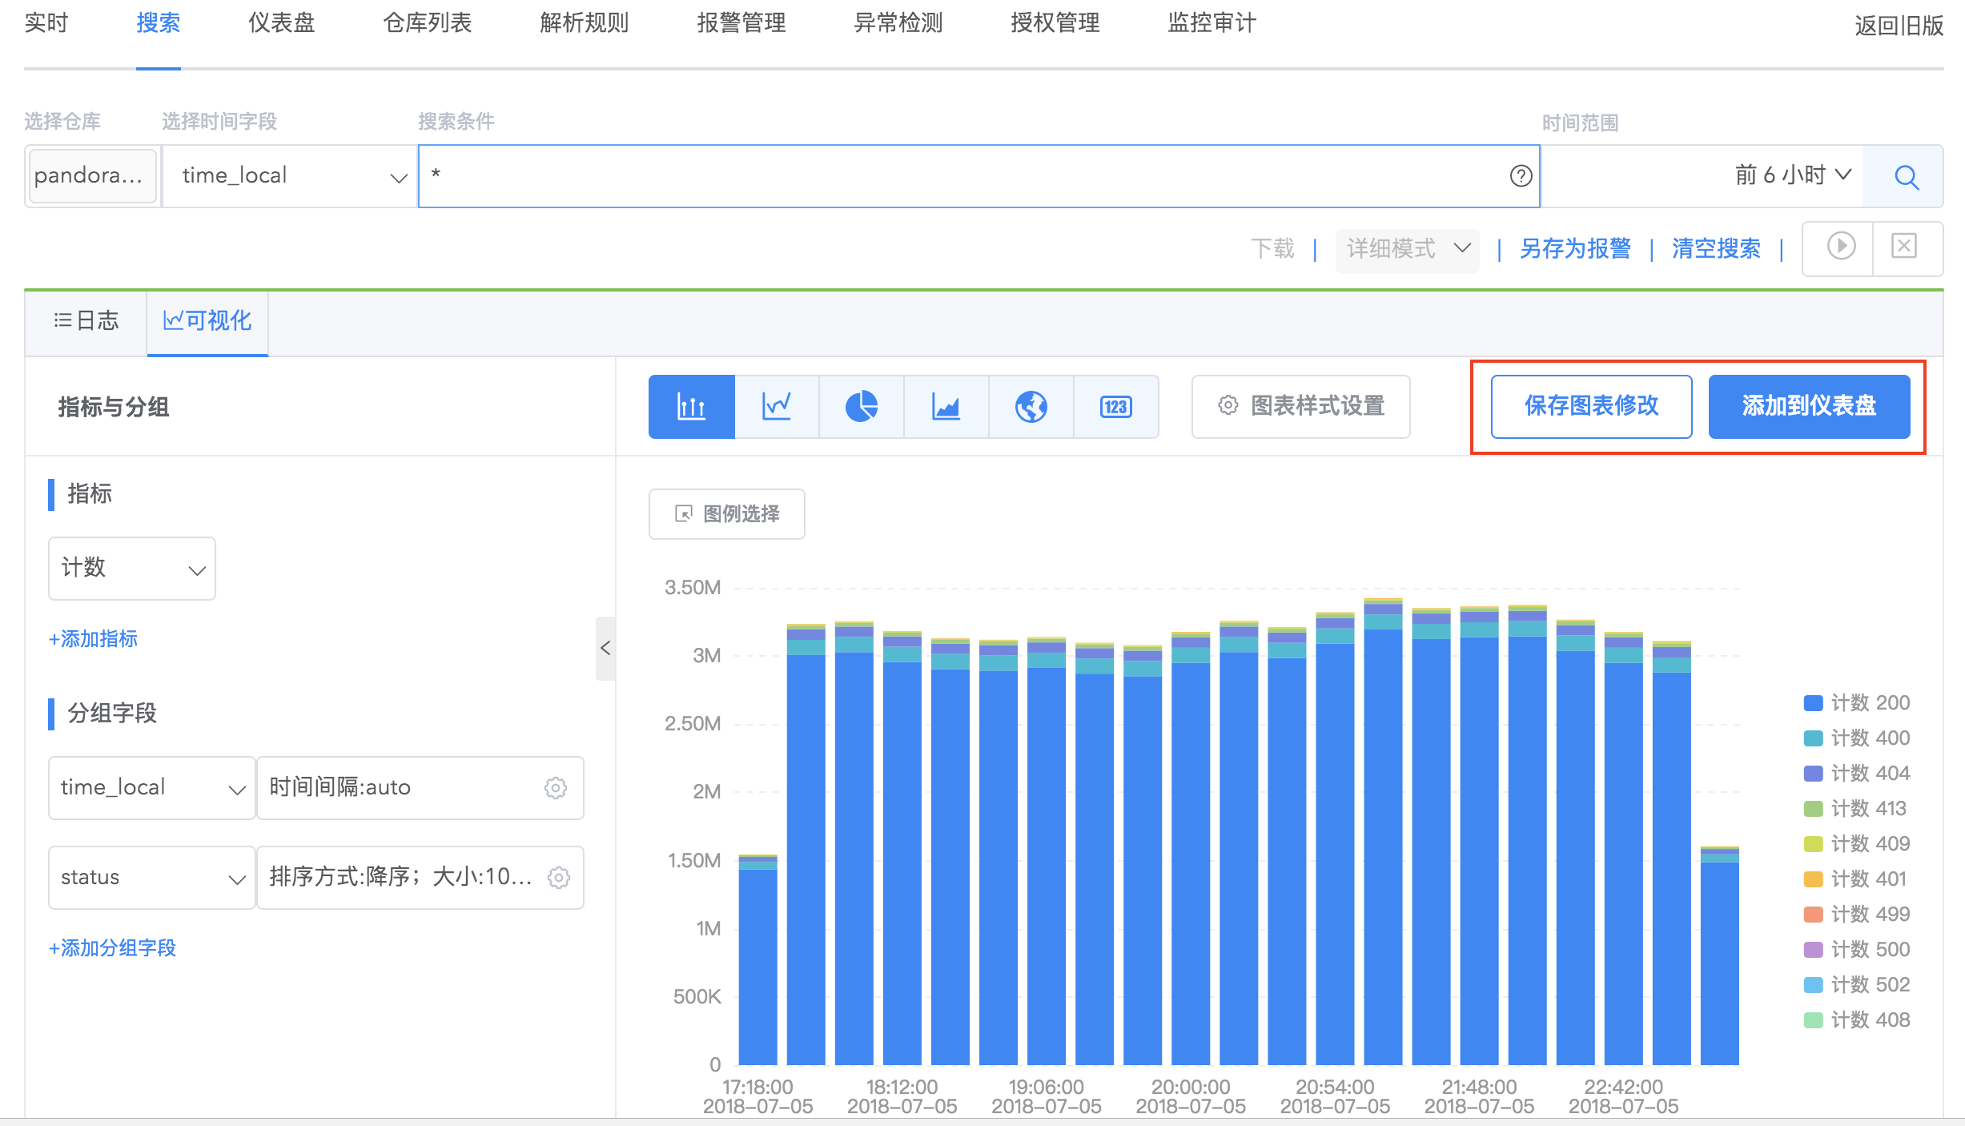Click the first bar at 17:18:00

click(757, 960)
